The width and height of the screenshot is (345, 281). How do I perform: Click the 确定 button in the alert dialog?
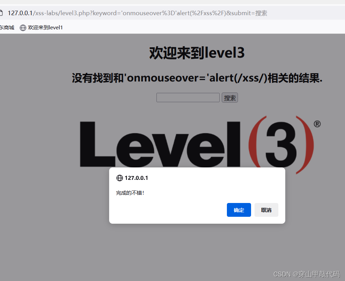point(239,210)
